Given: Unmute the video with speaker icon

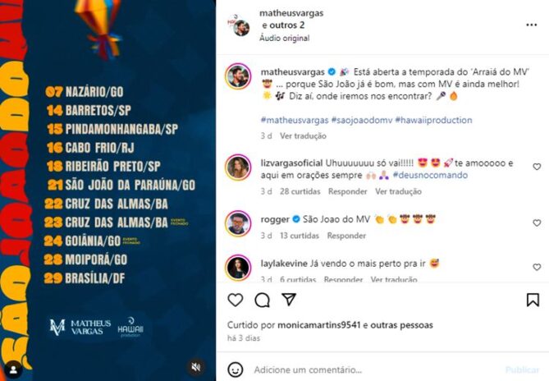Looking at the screenshot, I should (x=196, y=367).
